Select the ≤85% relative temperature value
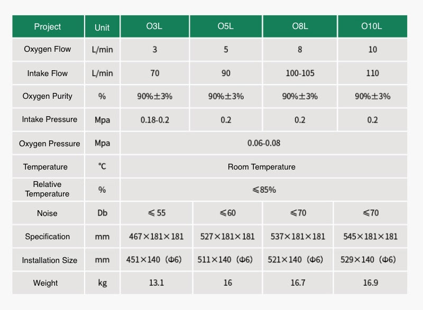The width and height of the screenshot is (423, 310). point(264,190)
